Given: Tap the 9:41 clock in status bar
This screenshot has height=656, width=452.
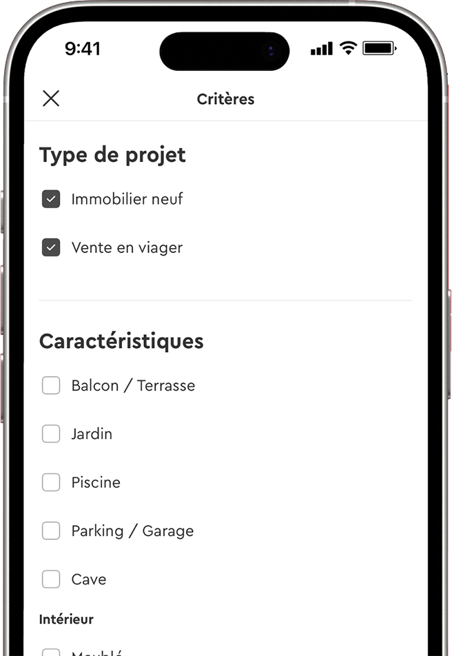Looking at the screenshot, I should click(83, 48).
